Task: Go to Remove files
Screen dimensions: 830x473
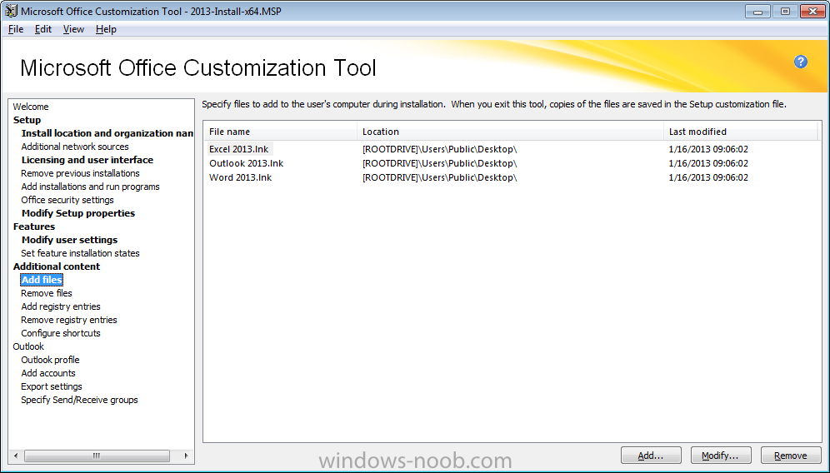Action: [x=47, y=293]
